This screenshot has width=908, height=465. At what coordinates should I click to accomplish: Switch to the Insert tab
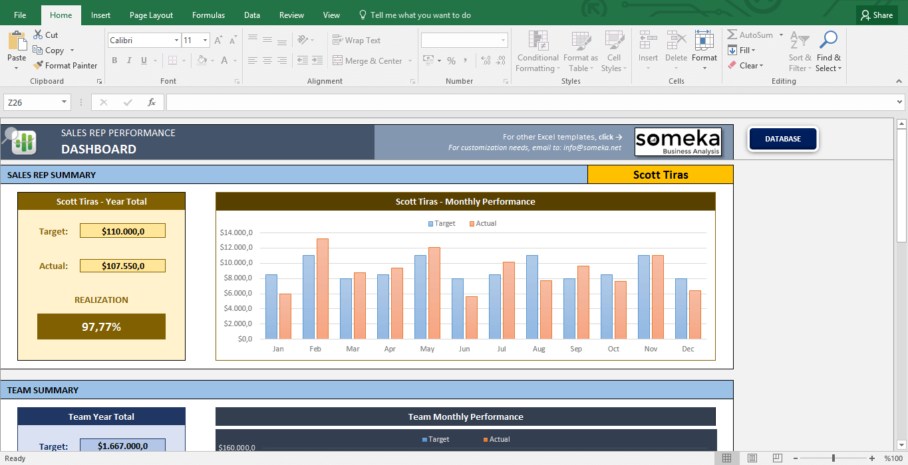[100, 15]
